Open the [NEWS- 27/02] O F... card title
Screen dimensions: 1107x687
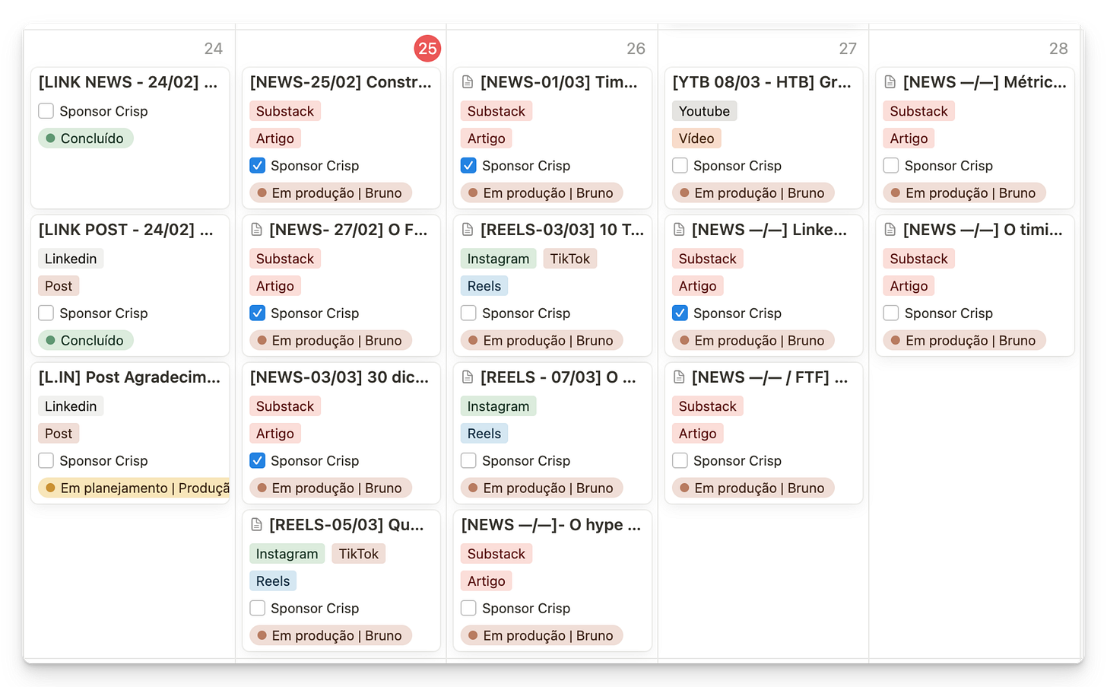point(348,230)
